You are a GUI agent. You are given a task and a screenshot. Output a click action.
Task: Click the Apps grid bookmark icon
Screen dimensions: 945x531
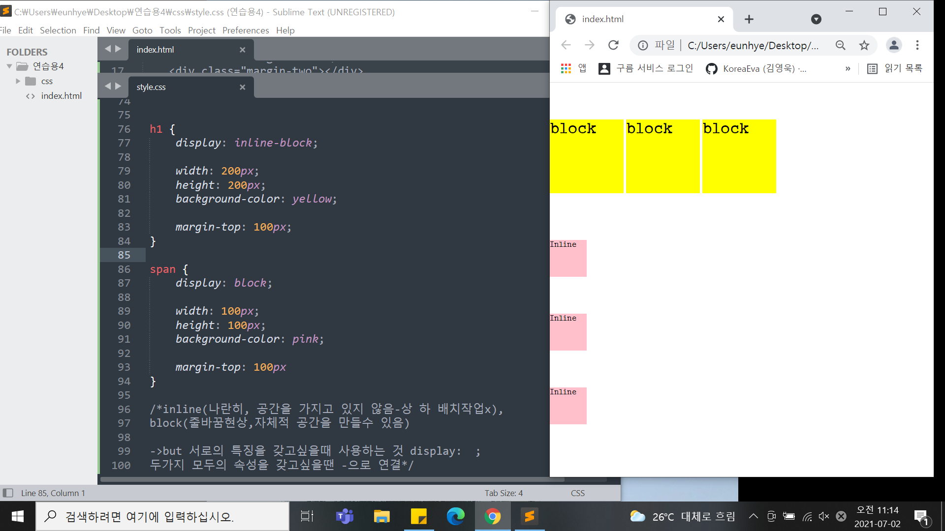pos(566,68)
